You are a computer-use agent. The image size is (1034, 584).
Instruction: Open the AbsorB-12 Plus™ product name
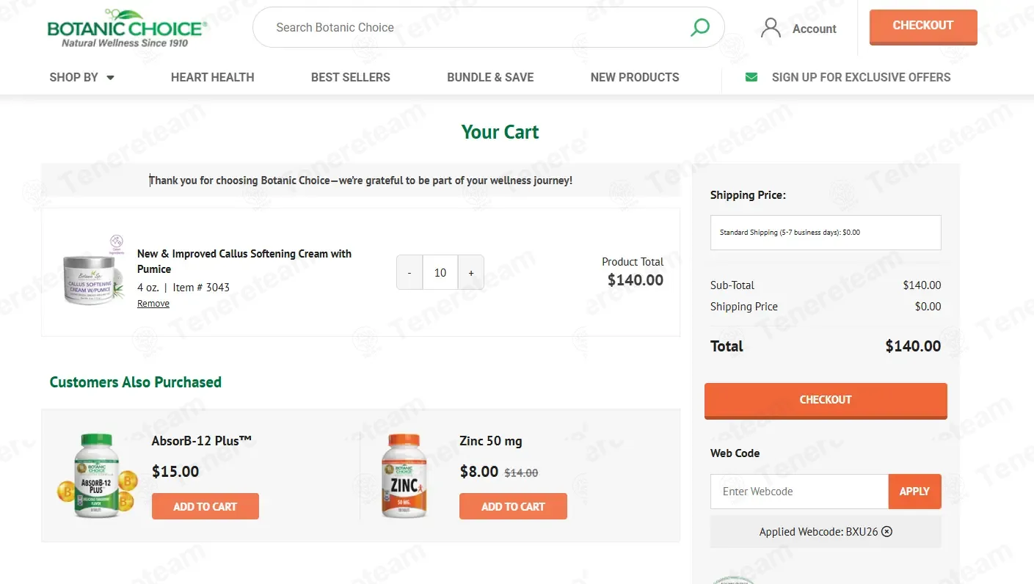coord(202,441)
